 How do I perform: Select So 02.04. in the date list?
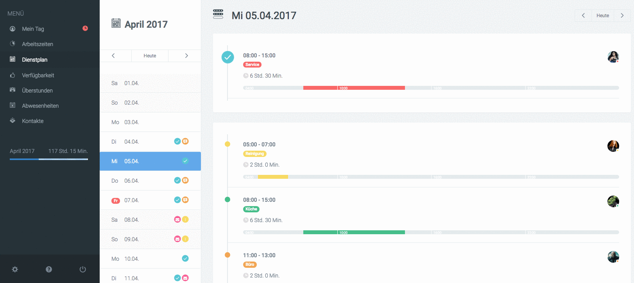pyautogui.click(x=150, y=103)
